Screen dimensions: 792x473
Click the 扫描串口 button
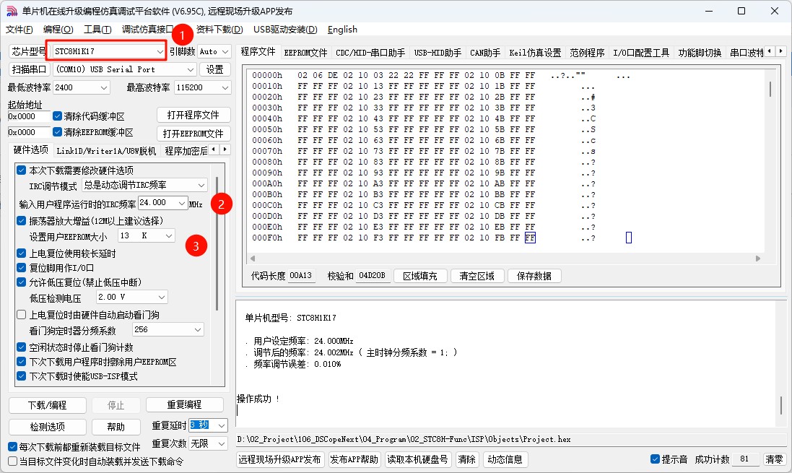(30, 69)
